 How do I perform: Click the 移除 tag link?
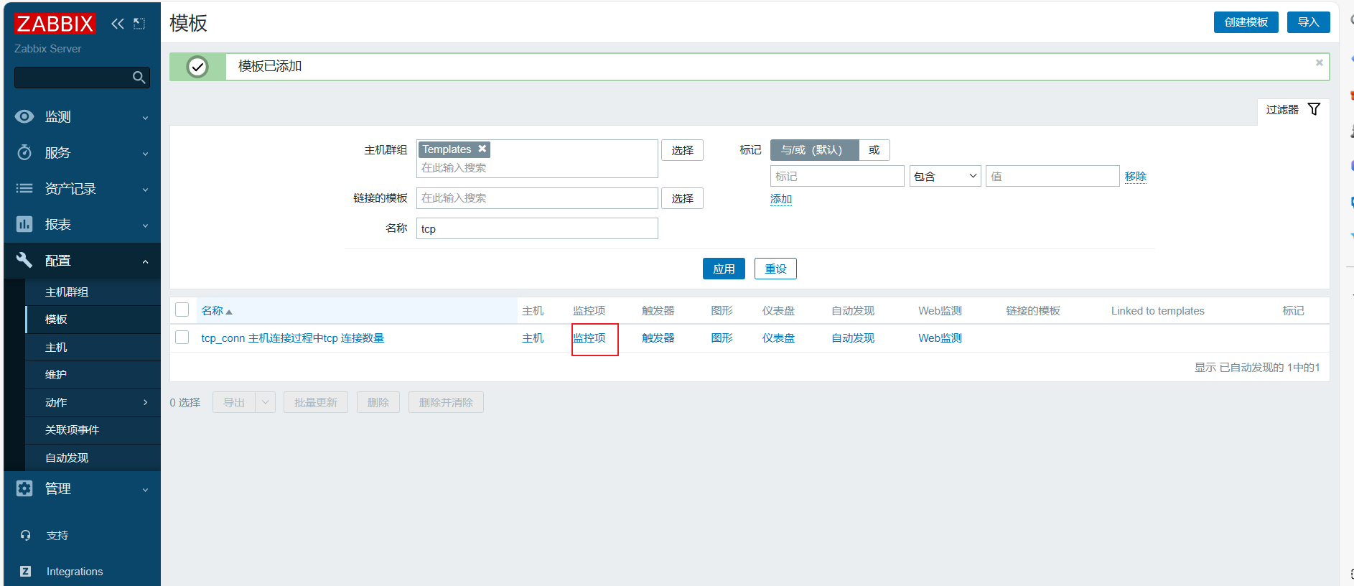coord(1136,177)
